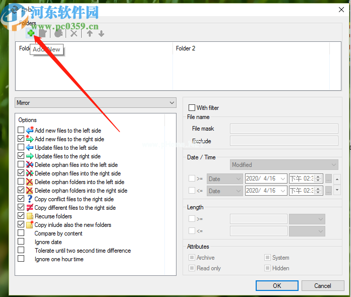Expand the Modified date type dropdown

coord(284,165)
